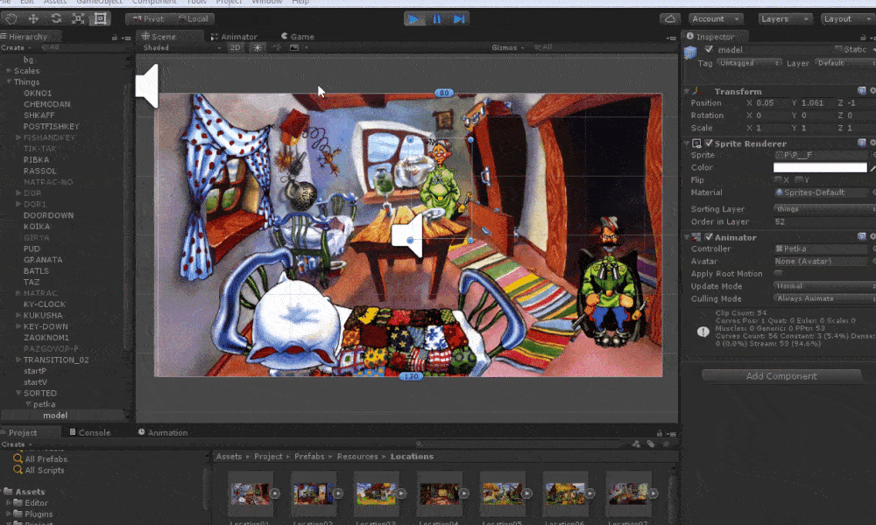Viewport: 876px width, 525px height.
Task: Switch to the Animator tab
Action: tap(234, 37)
